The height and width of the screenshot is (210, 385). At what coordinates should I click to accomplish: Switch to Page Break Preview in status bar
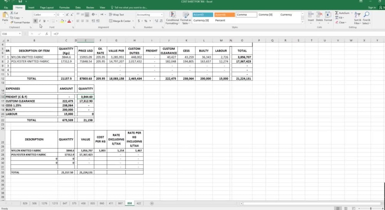pos(353,208)
